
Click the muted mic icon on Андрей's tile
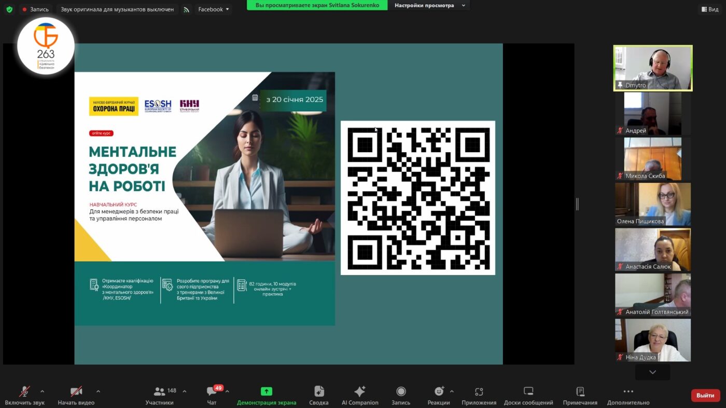(x=620, y=130)
